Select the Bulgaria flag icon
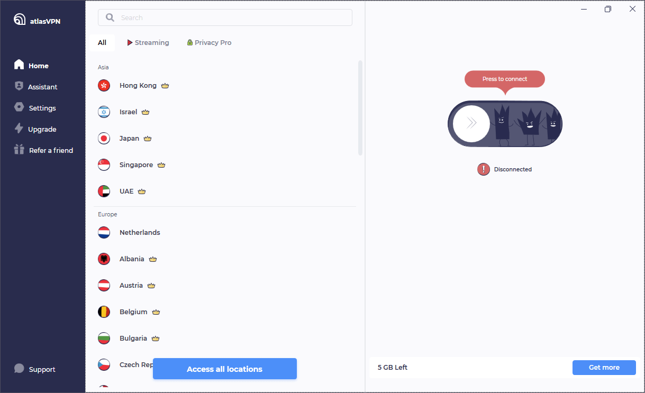 104,338
